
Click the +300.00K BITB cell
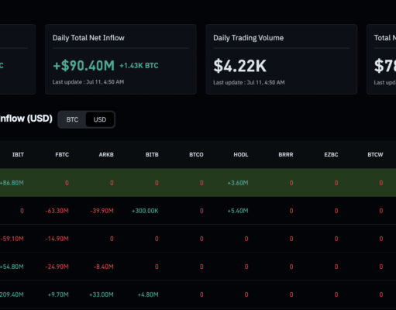[x=145, y=211]
